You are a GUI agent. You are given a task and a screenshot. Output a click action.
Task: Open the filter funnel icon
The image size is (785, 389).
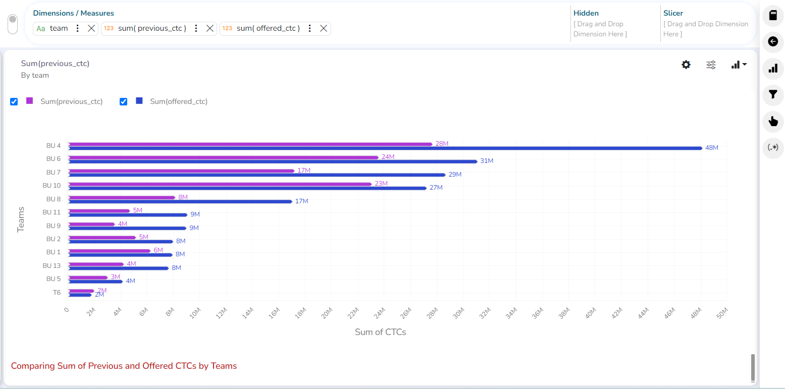[773, 94]
